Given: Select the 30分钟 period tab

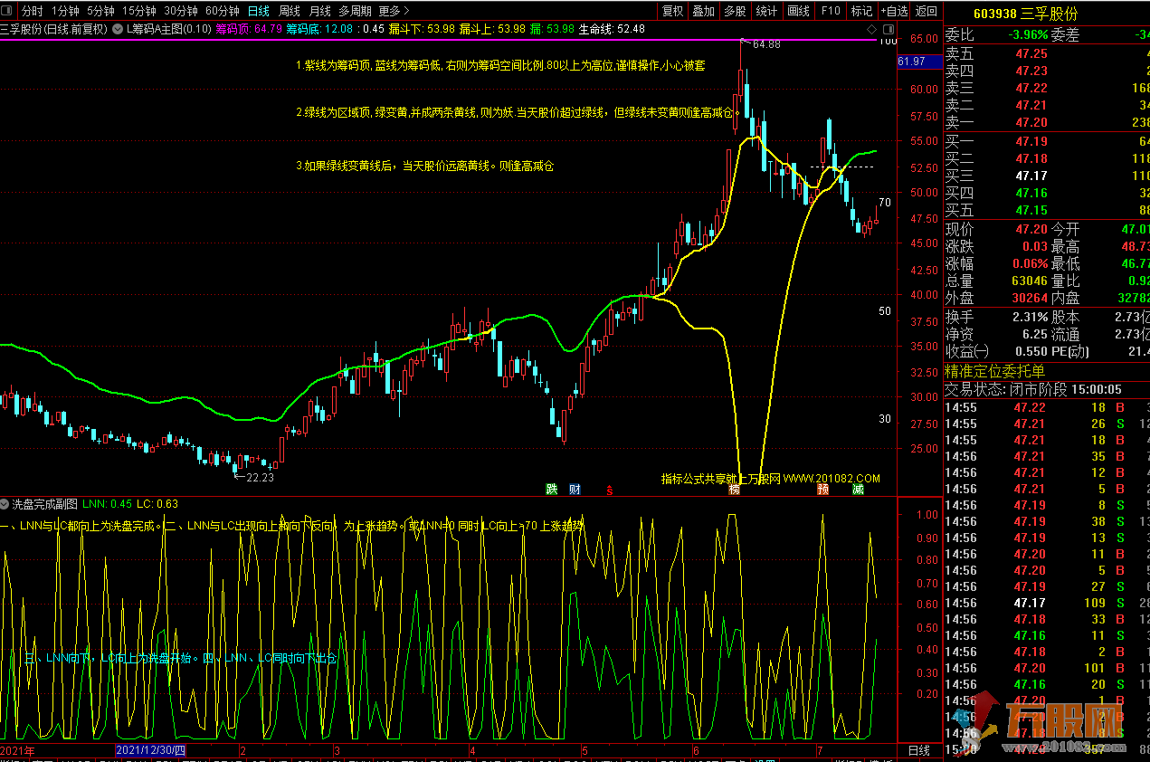Looking at the screenshot, I should coord(181,11).
